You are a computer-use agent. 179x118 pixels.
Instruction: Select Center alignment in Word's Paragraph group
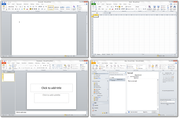pyautogui.click(x=32, y=9)
